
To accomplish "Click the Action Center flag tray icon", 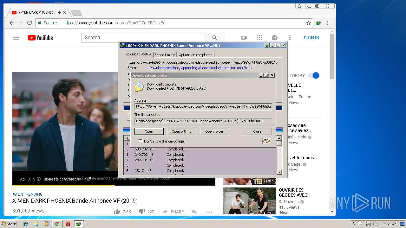I will pyautogui.click(x=361, y=224).
